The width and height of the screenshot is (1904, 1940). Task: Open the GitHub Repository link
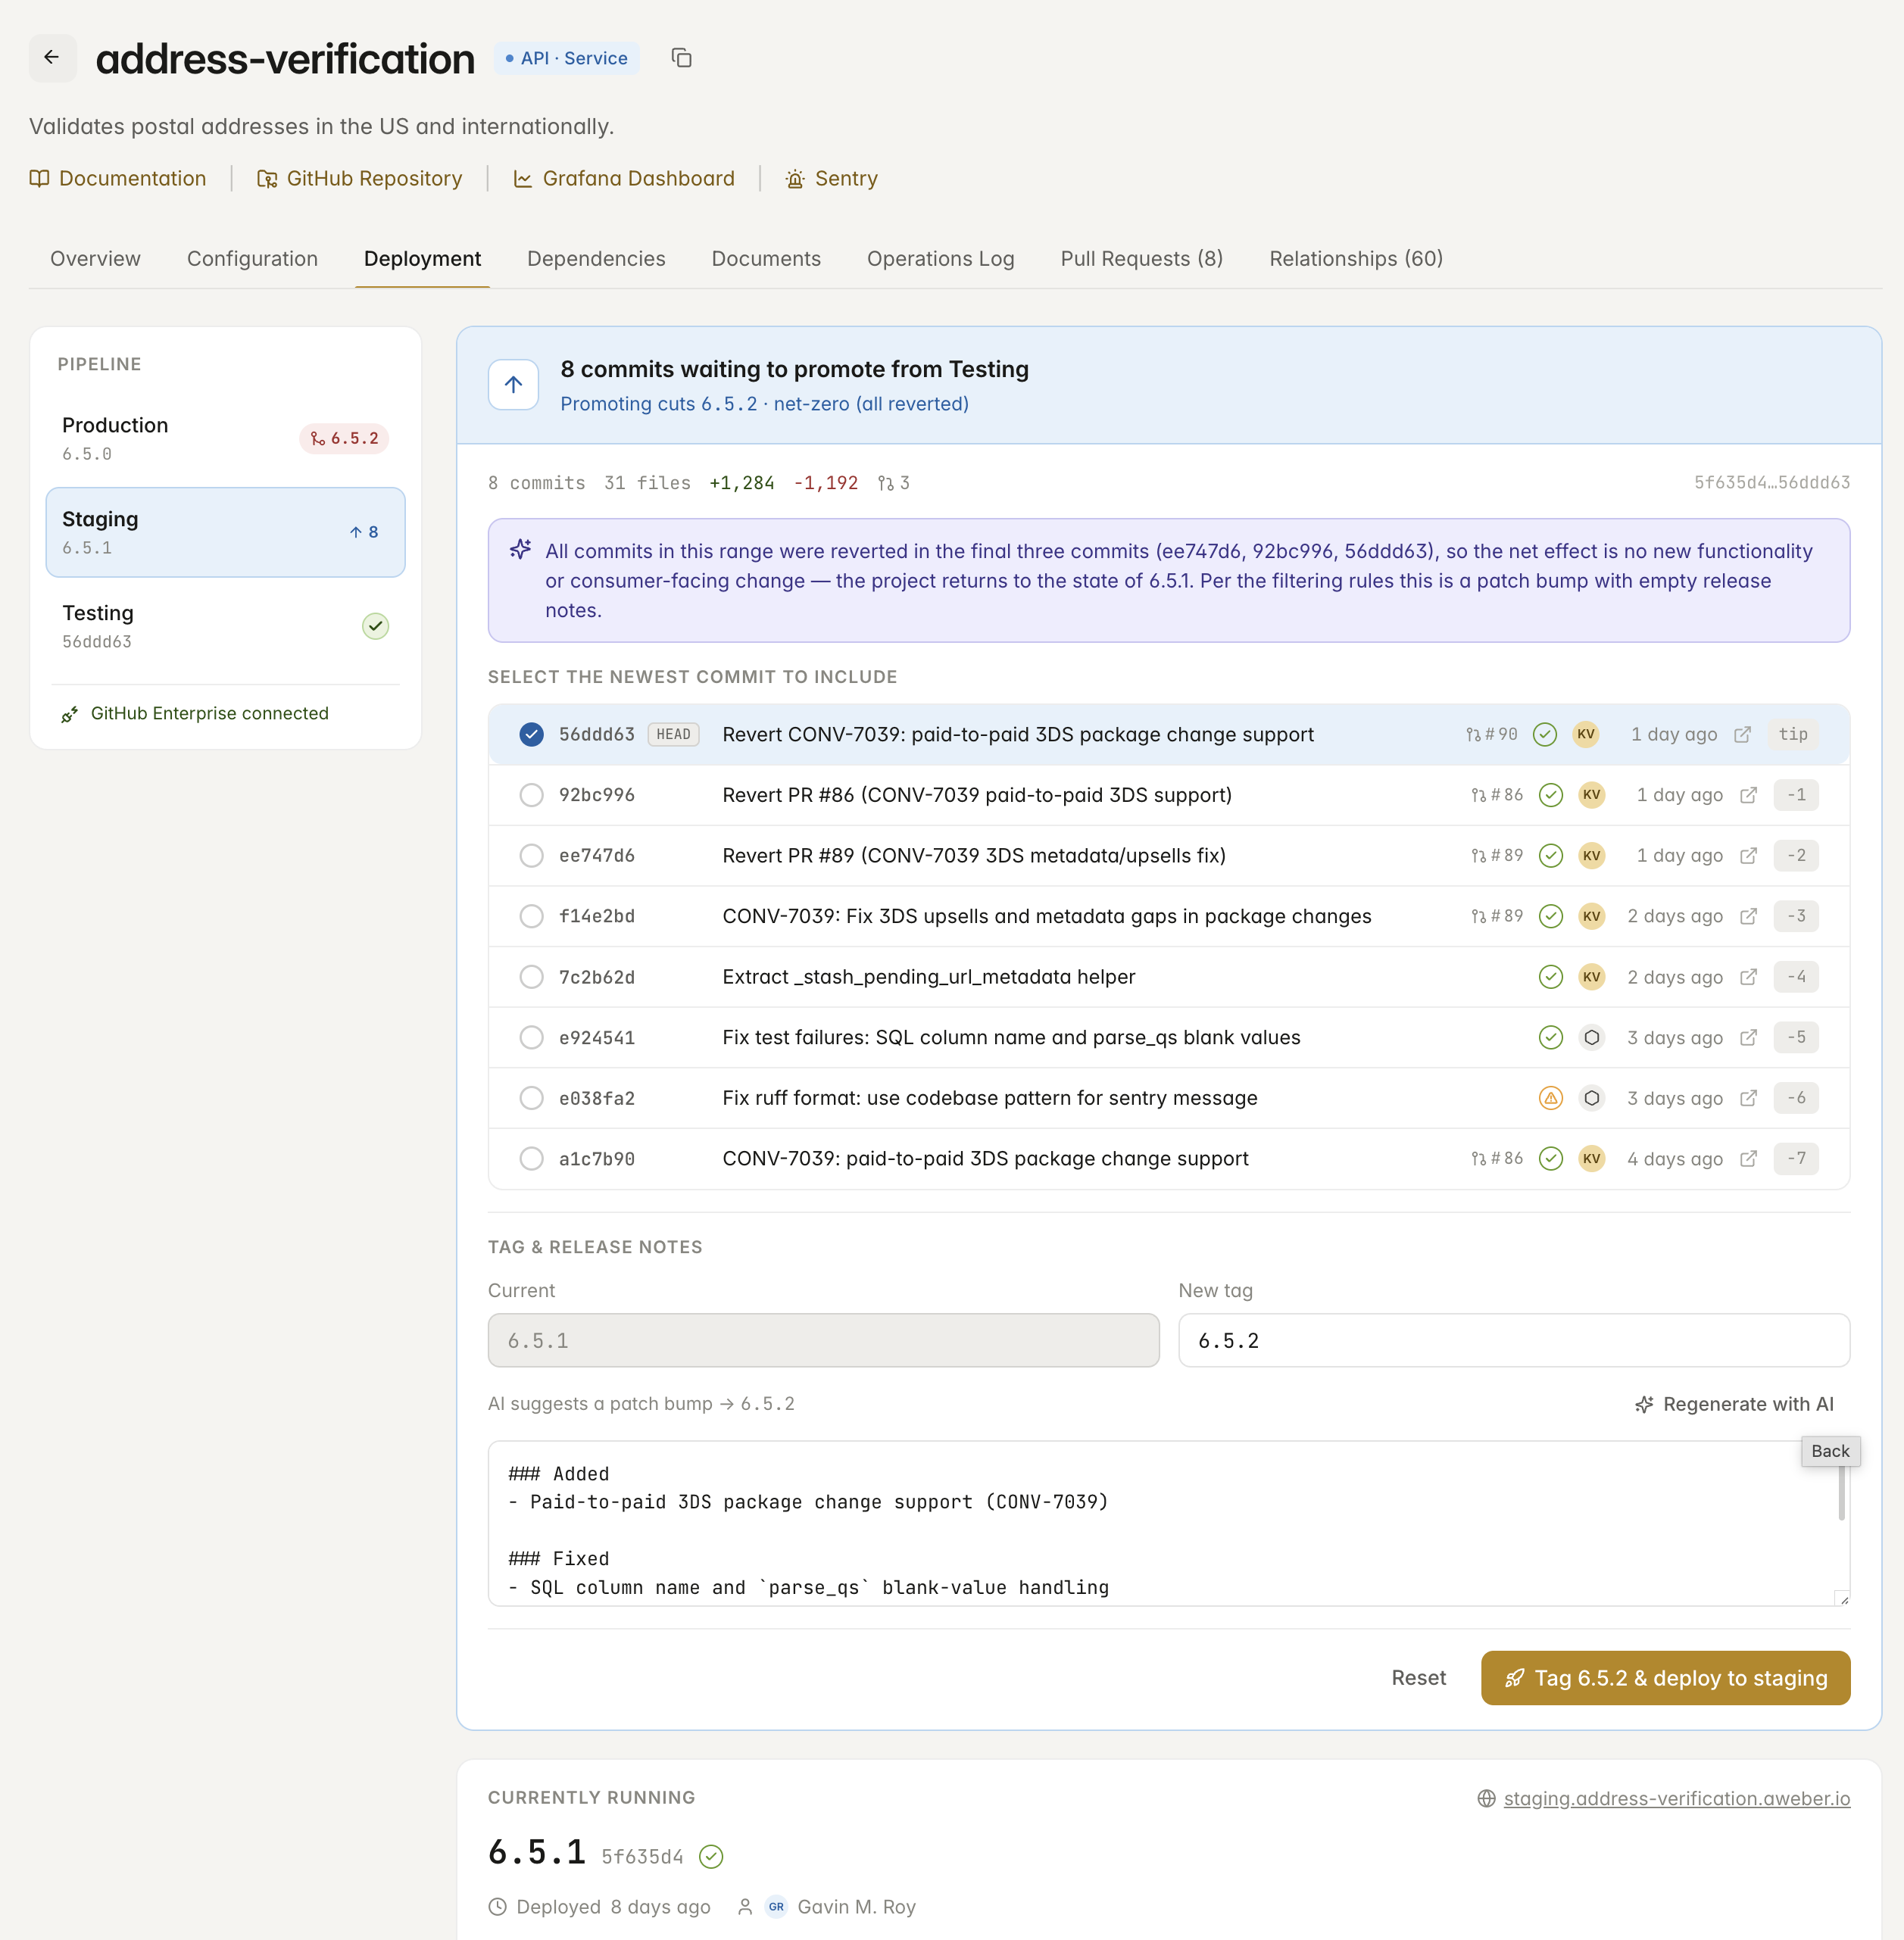(x=360, y=178)
